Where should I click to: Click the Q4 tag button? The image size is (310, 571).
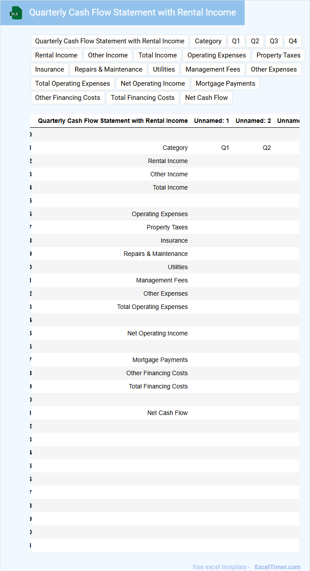293,41
